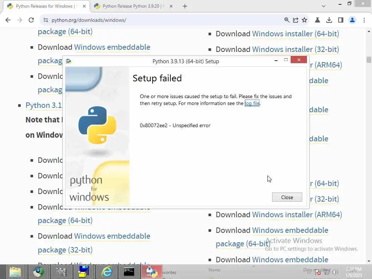Click the lower Windows installer (ARM64) link
372x279 pixels.
tap(297, 214)
